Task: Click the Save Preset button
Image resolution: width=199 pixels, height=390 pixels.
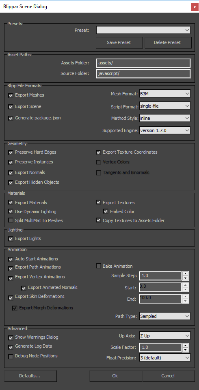Action: [x=119, y=42]
